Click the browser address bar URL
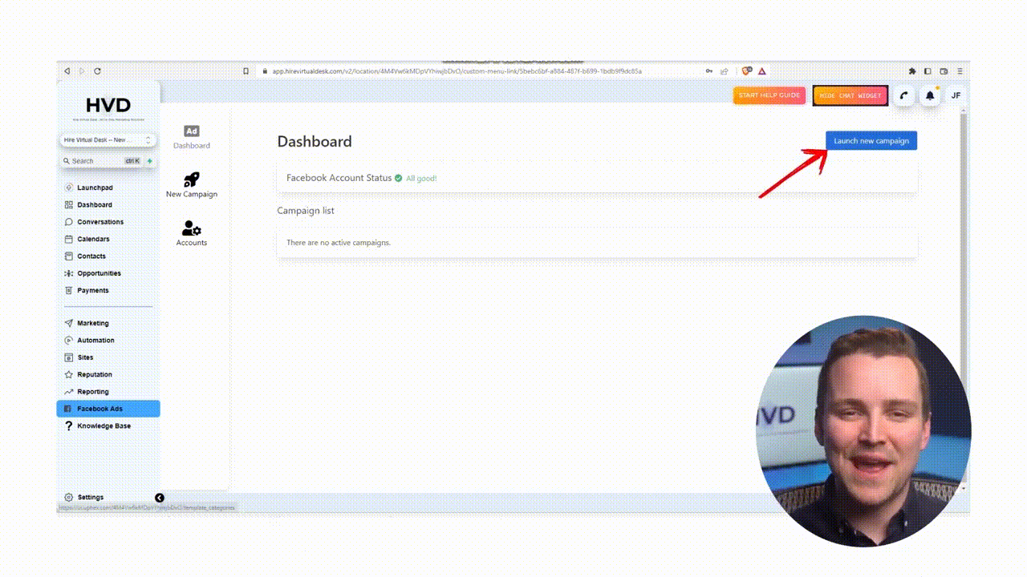The height and width of the screenshot is (577, 1027). (x=457, y=71)
